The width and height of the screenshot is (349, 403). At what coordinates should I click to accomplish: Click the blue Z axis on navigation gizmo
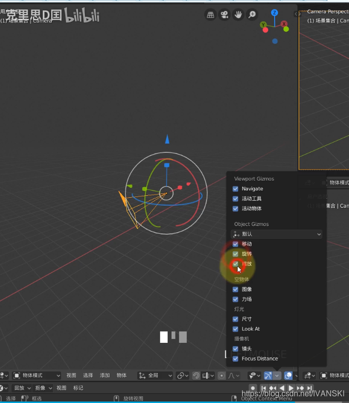[275, 13]
